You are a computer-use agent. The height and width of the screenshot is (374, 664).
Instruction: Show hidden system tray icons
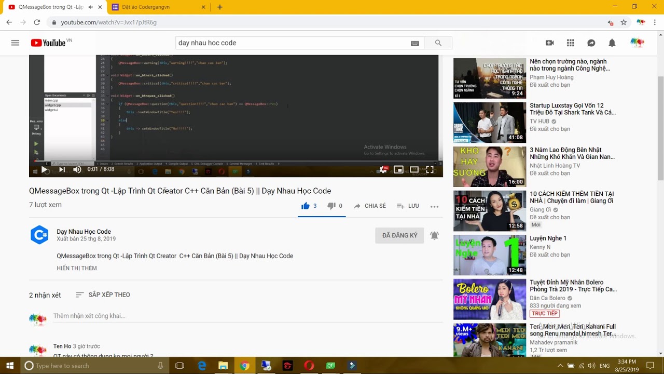click(560, 366)
